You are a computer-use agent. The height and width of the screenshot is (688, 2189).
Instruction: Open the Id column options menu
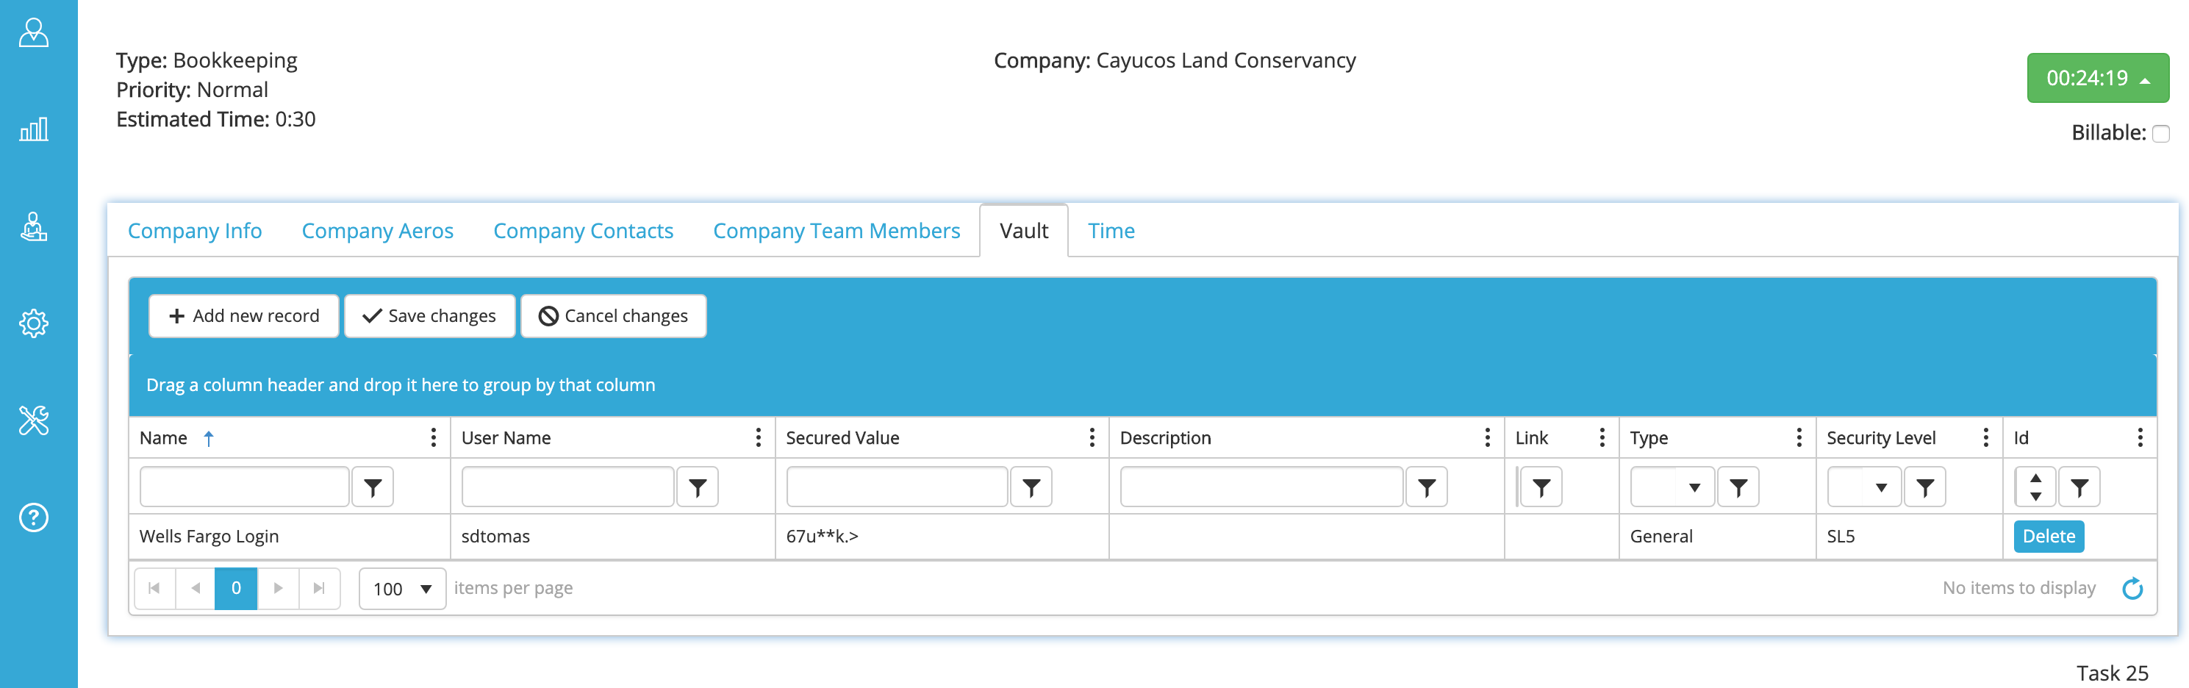point(2140,437)
